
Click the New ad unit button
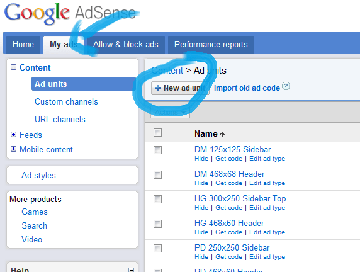pyautogui.click(x=180, y=88)
